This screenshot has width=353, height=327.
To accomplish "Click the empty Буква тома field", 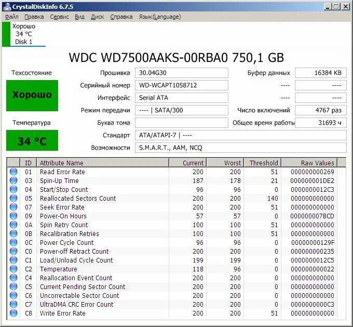I will tap(182, 123).
